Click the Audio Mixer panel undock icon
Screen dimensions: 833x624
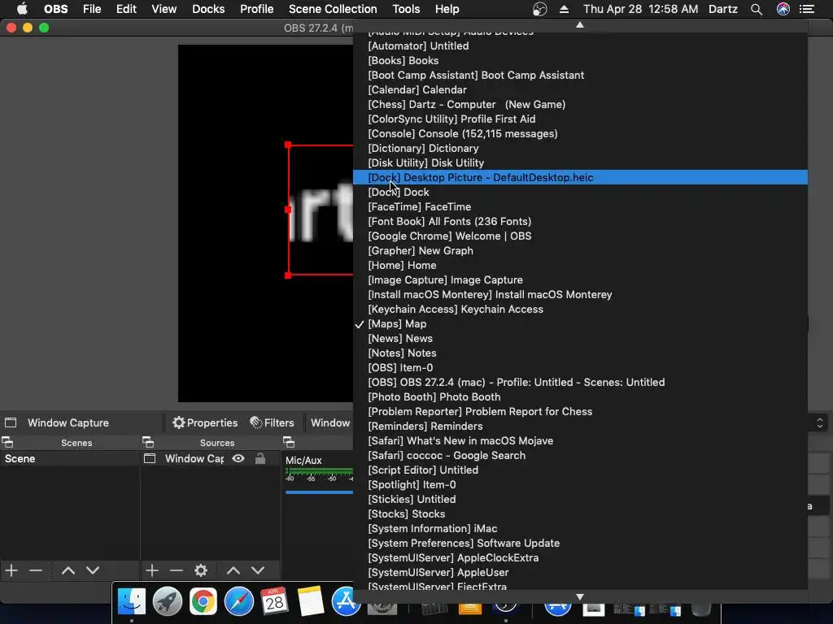tap(289, 442)
